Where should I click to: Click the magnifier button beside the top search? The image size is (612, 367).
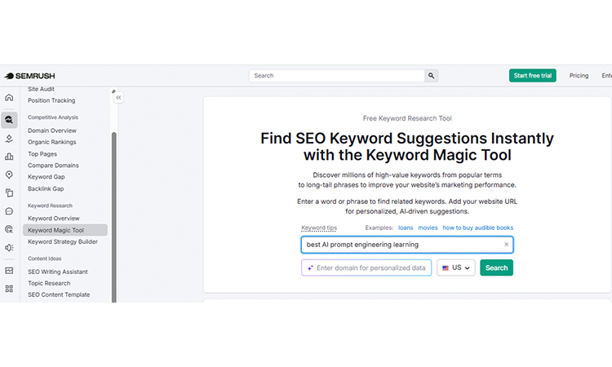pos(432,76)
